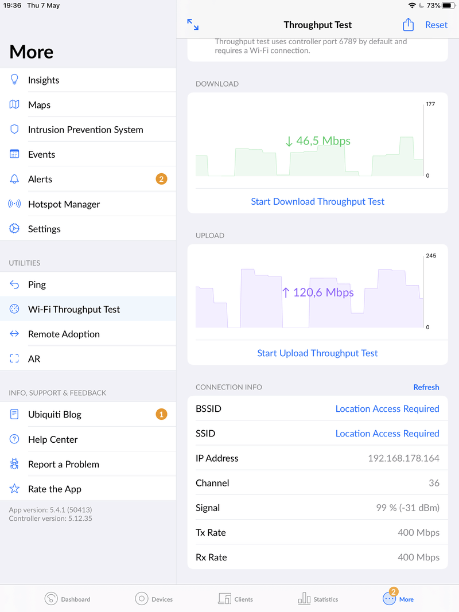
Task: Tap the Do Not Disturb moon icon
Action: tap(422, 6)
